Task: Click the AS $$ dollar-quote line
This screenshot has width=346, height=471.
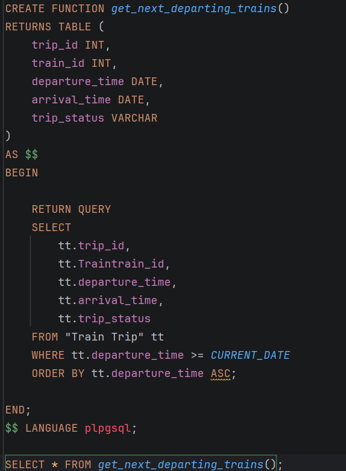Action: [22, 154]
